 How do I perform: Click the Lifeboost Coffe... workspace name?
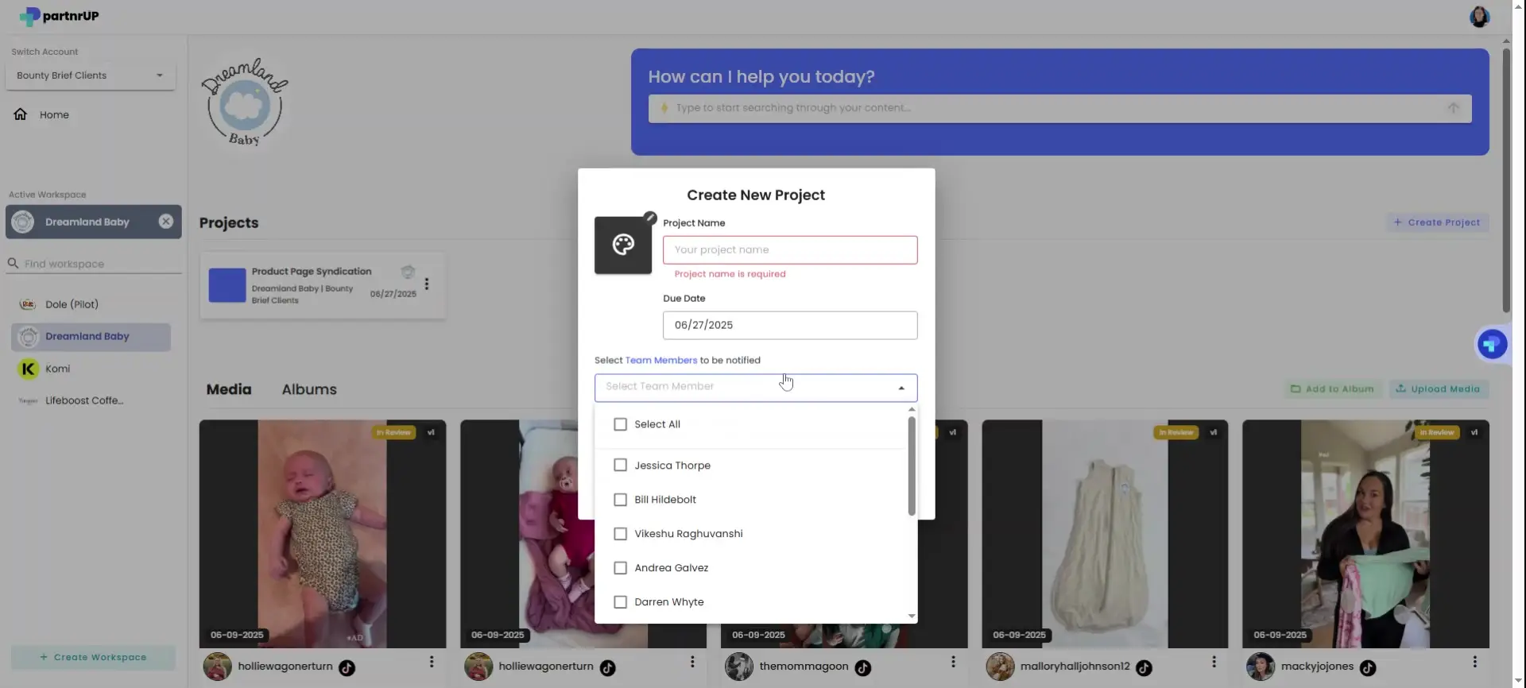click(84, 400)
